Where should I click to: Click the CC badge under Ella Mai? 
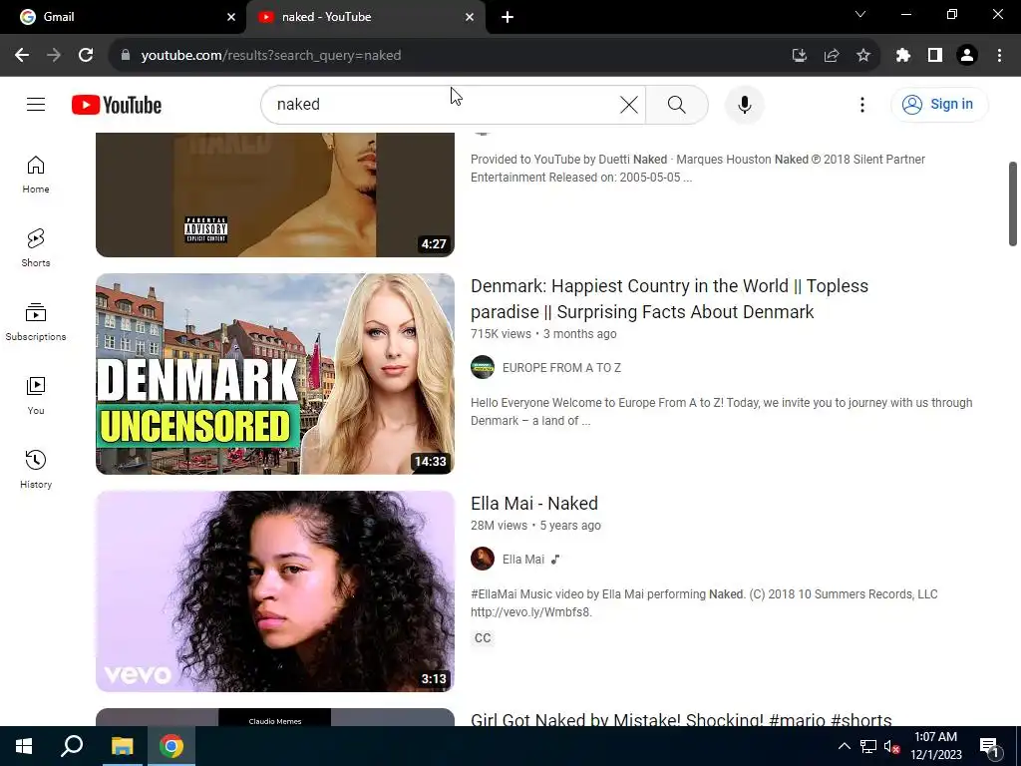tap(483, 638)
